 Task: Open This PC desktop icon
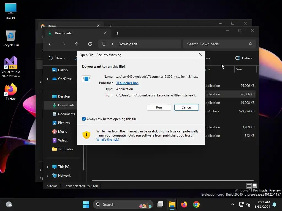coord(11,12)
